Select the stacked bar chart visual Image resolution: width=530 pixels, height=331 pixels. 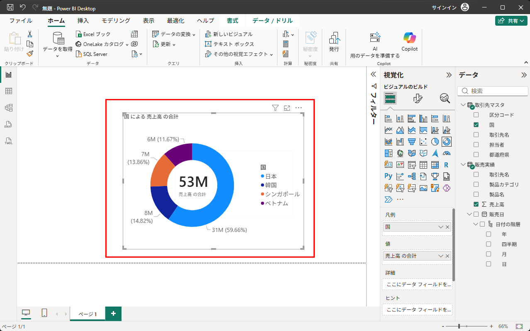coord(388,118)
